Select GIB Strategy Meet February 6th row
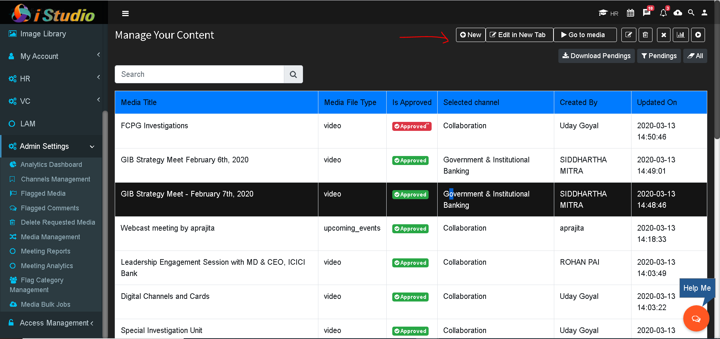 [x=411, y=165]
